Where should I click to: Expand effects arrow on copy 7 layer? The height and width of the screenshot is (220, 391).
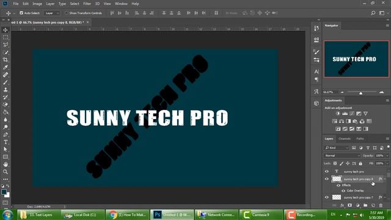(x=385, y=197)
